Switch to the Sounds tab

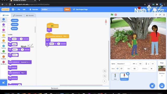[30, 15]
